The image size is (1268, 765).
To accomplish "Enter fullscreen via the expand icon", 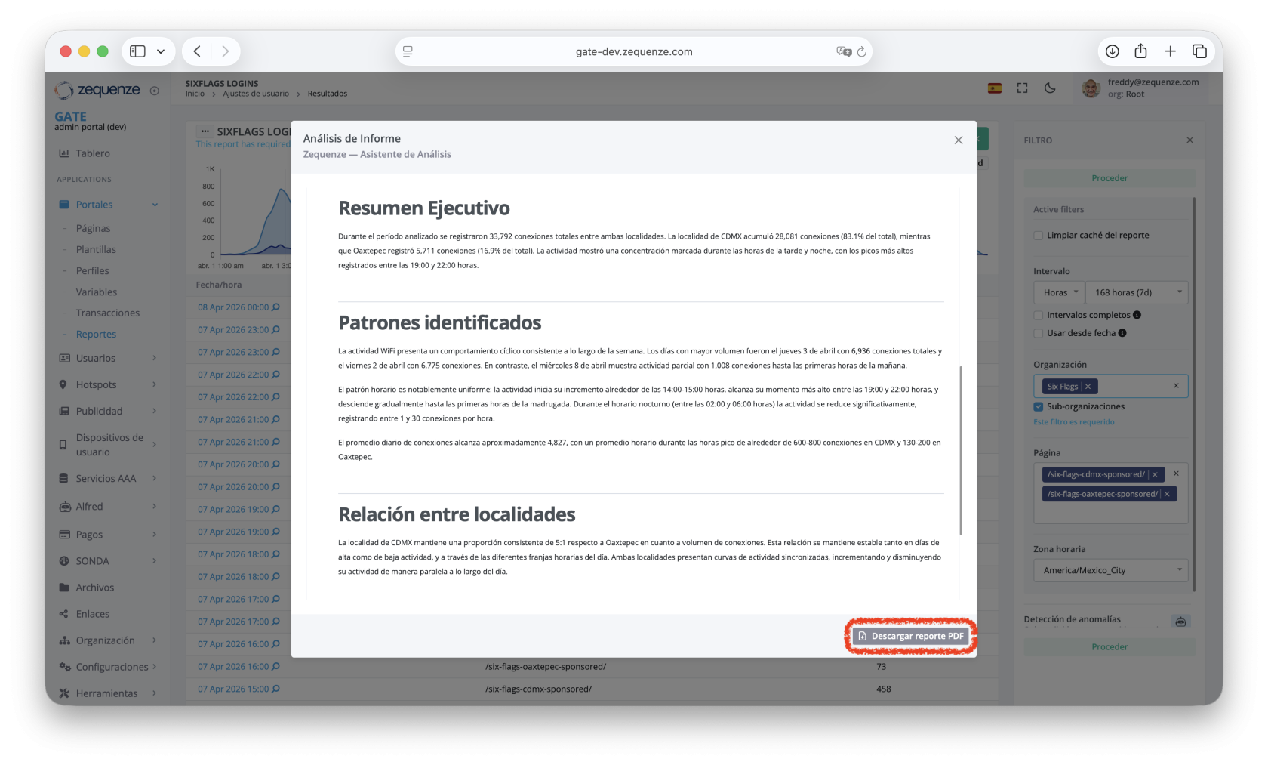I will [x=1022, y=88].
